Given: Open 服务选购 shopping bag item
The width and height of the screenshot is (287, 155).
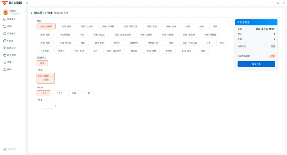Looking at the screenshot, I should point(10,55).
